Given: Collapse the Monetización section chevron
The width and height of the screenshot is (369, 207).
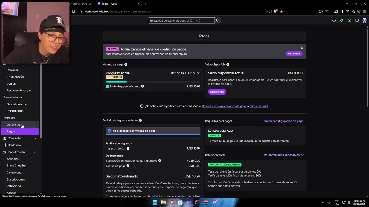Looking at the screenshot, I should [x=35, y=152].
